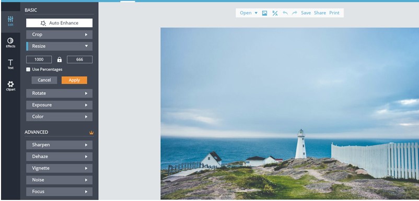This screenshot has height=201, width=419.
Task: Expand the Crop section
Action: (x=60, y=34)
